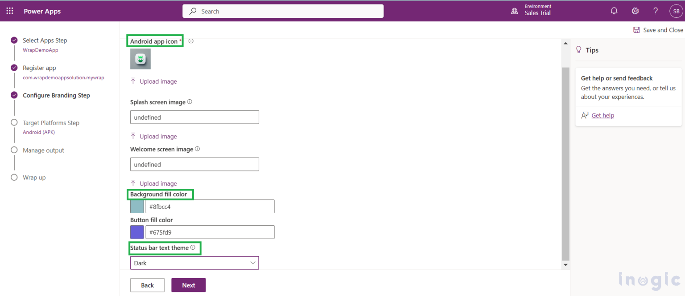Open the settings gear icon
Screen dimensions: 685x296
635,11
